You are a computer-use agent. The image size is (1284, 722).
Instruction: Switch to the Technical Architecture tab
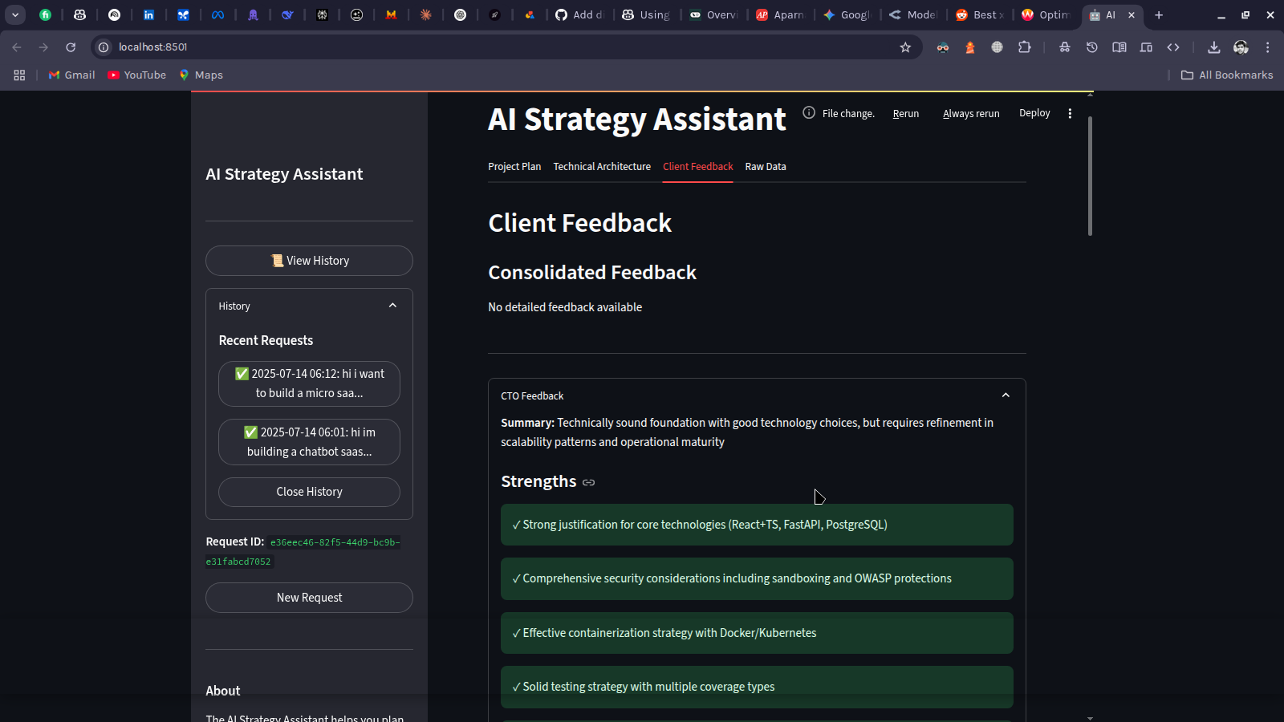point(602,167)
